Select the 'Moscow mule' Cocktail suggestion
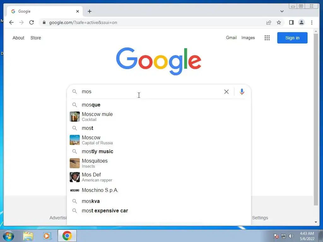This screenshot has height=242, width=323. pyautogui.click(x=159, y=117)
